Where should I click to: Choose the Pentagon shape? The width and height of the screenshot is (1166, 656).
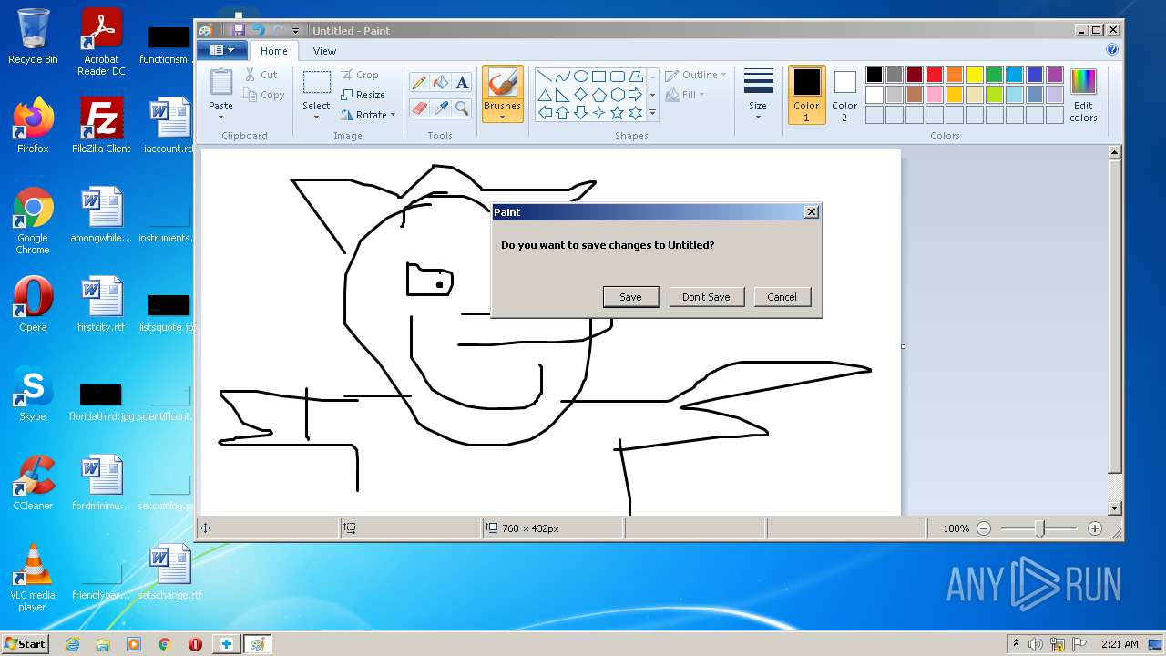point(598,95)
